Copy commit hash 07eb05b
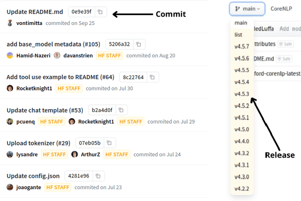 click(109, 143)
